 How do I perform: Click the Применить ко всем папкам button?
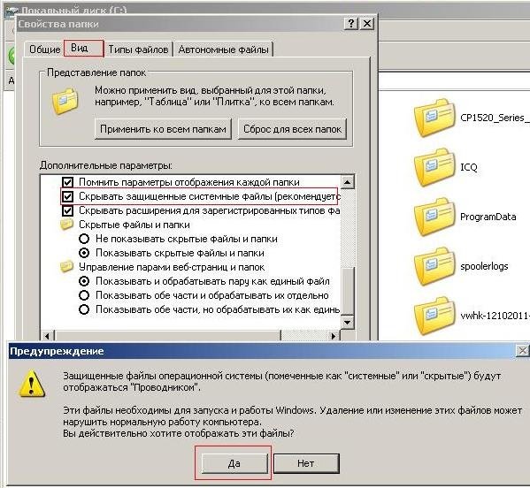tap(163, 129)
